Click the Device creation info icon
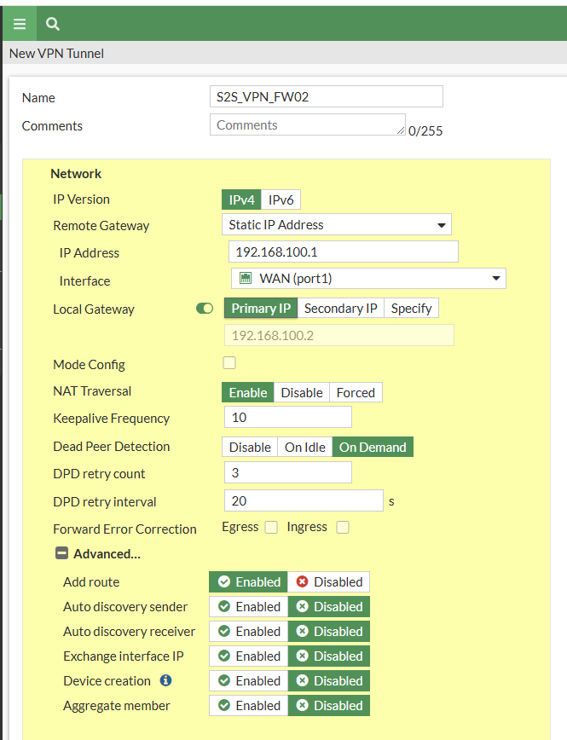 [x=165, y=680]
